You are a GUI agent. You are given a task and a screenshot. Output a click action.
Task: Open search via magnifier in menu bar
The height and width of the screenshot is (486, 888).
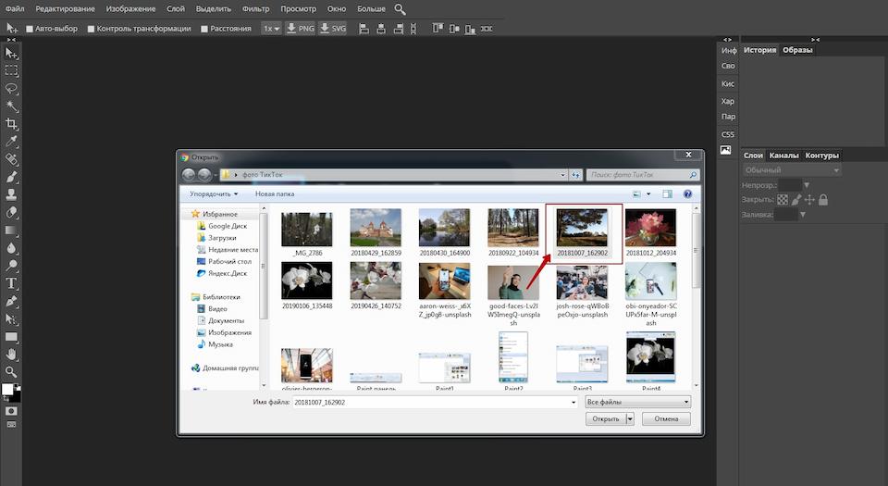point(400,9)
